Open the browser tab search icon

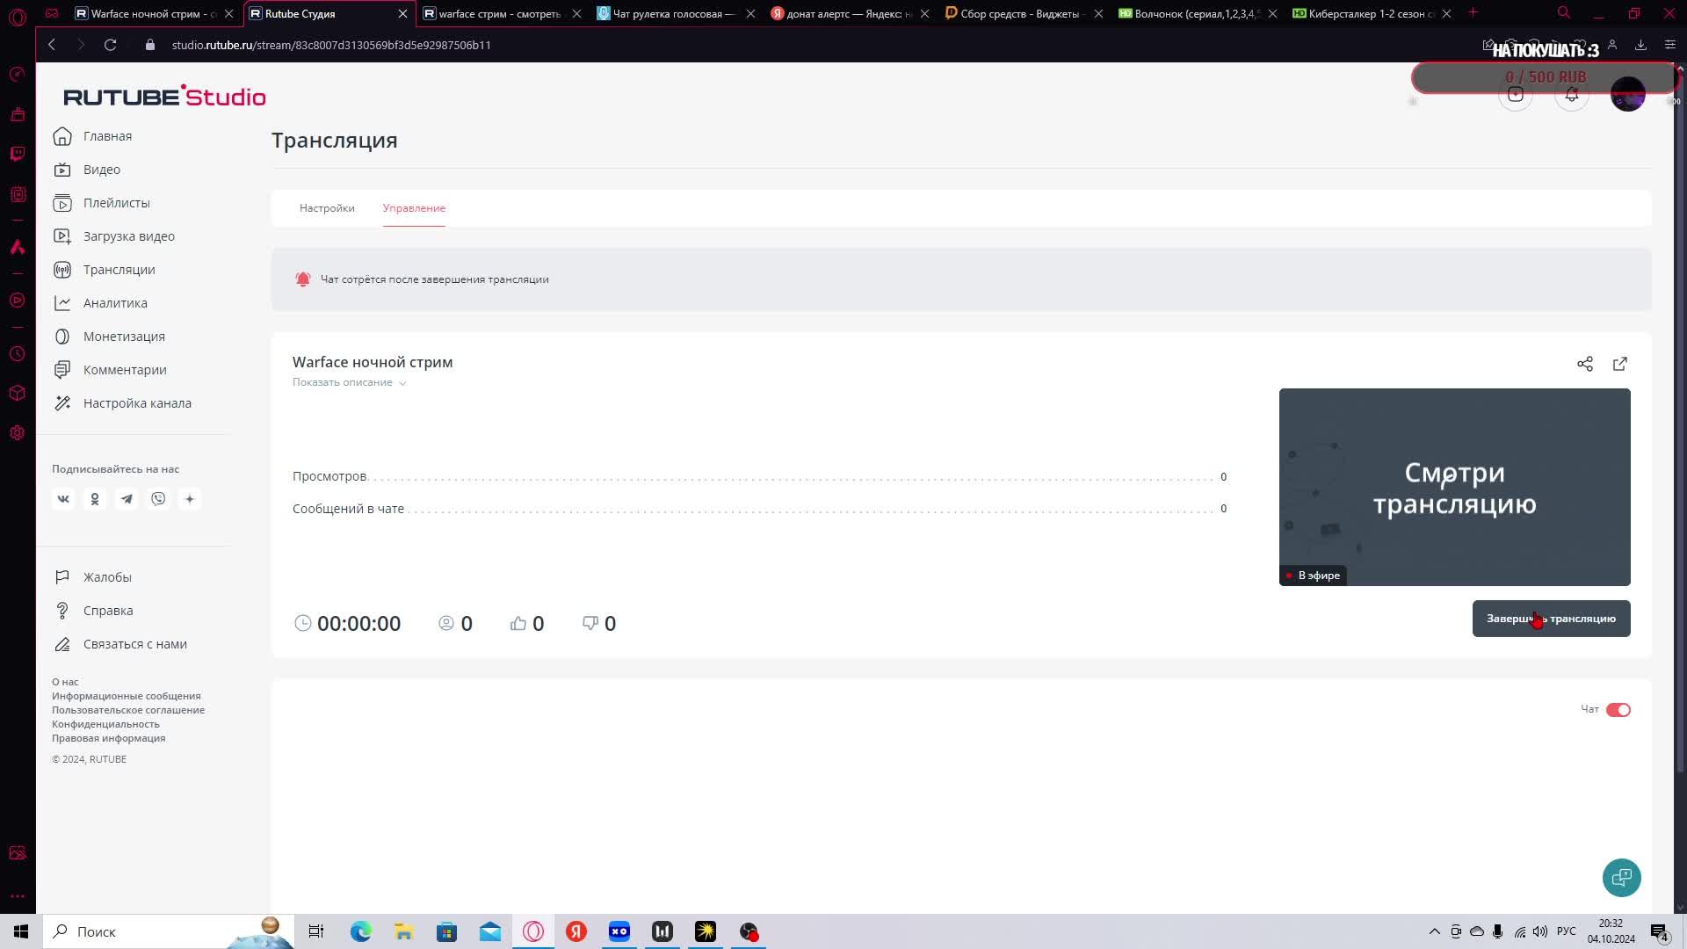1564,13
